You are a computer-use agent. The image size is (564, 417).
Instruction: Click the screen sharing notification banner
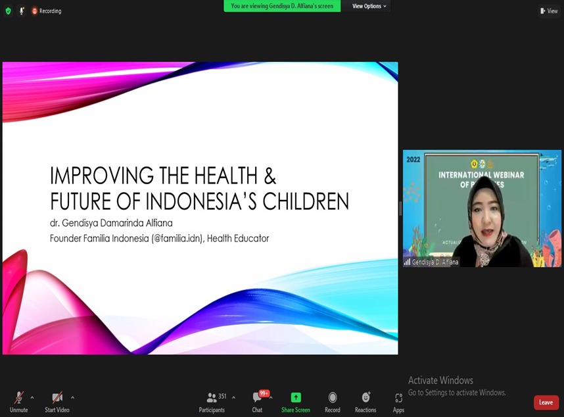(x=282, y=6)
